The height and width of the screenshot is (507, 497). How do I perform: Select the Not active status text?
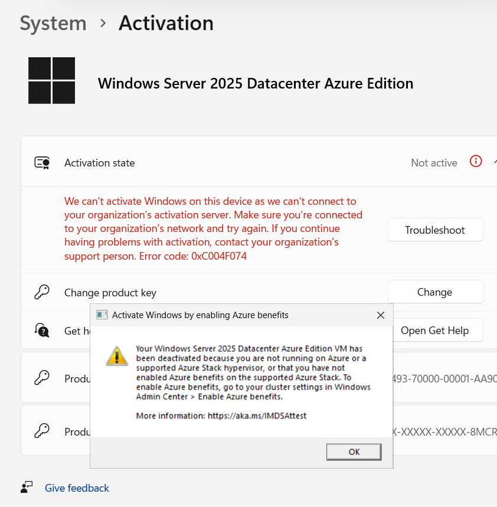point(434,163)
